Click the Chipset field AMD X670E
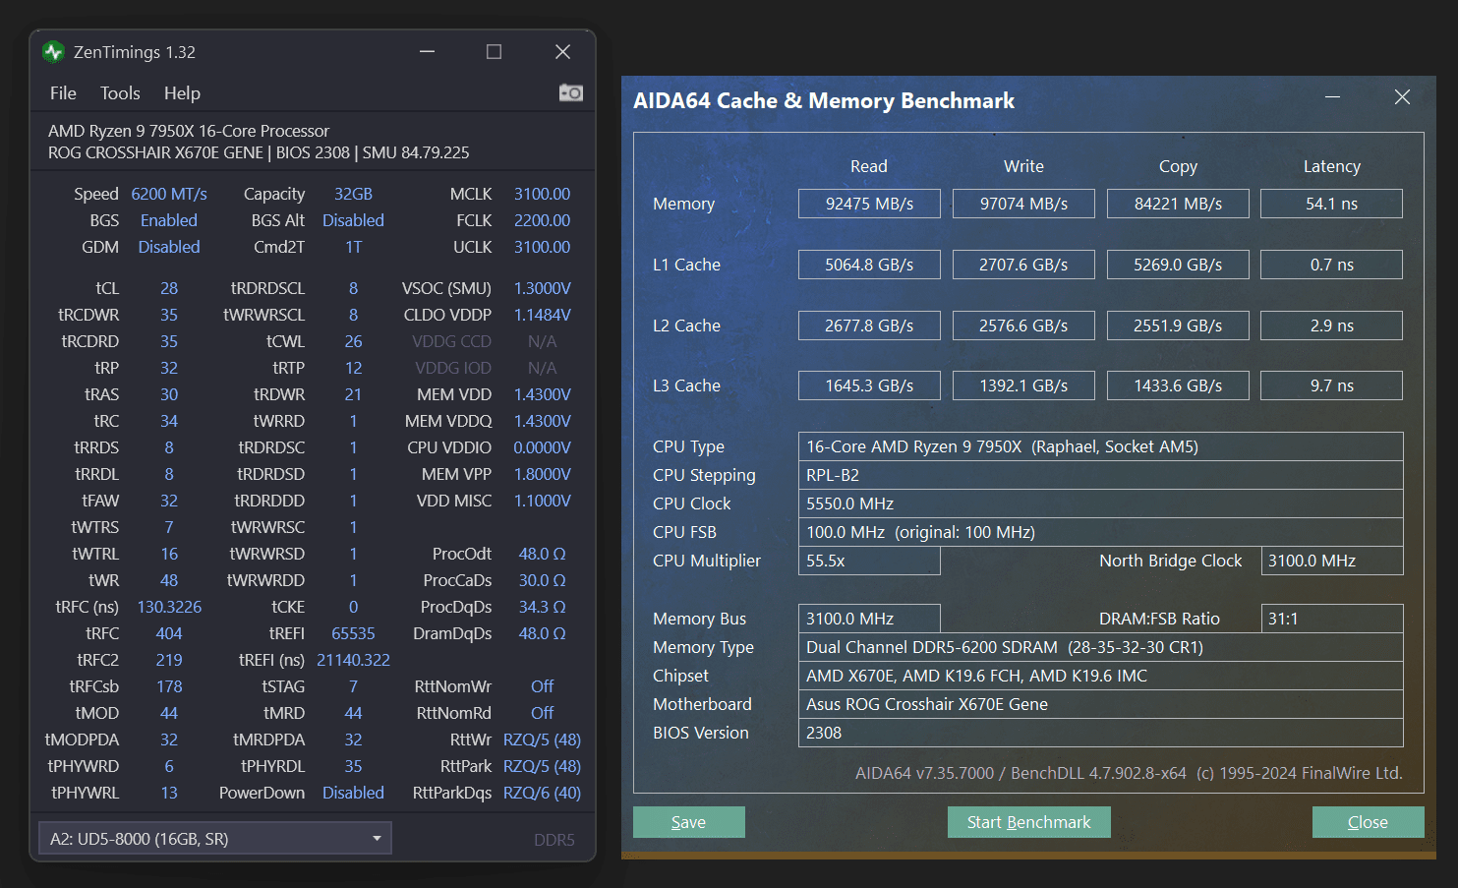This screenshot has height=888, width=1458. [x=1100, y=676]
